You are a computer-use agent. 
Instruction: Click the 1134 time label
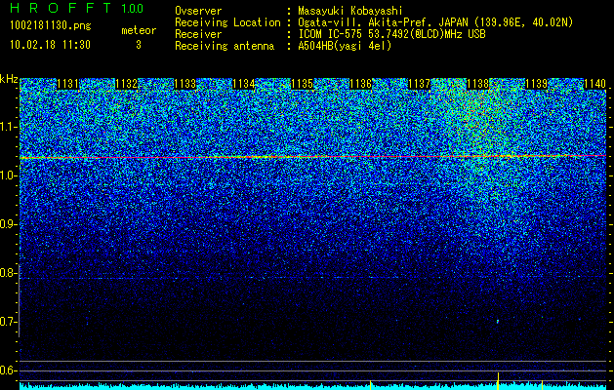[x=244, y=84]
